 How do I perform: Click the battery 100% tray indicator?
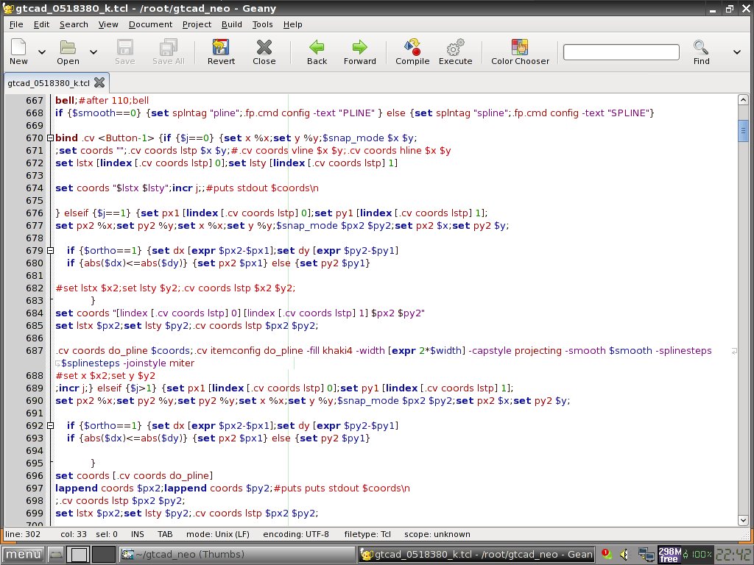tap(697, 555)
